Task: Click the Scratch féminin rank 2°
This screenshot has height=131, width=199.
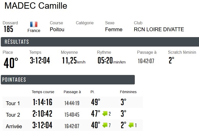Action: (x=171, y=61)
